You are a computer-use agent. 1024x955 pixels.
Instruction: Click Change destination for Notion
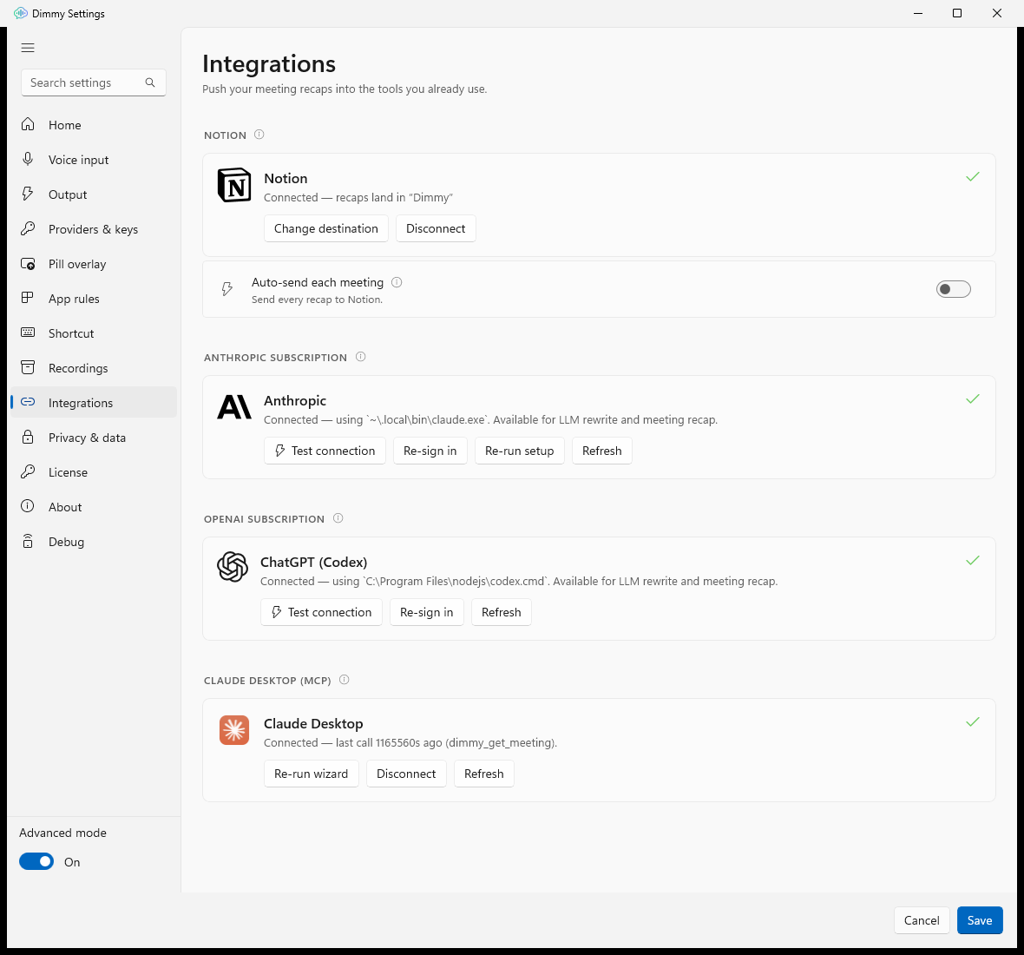point(326,228)
